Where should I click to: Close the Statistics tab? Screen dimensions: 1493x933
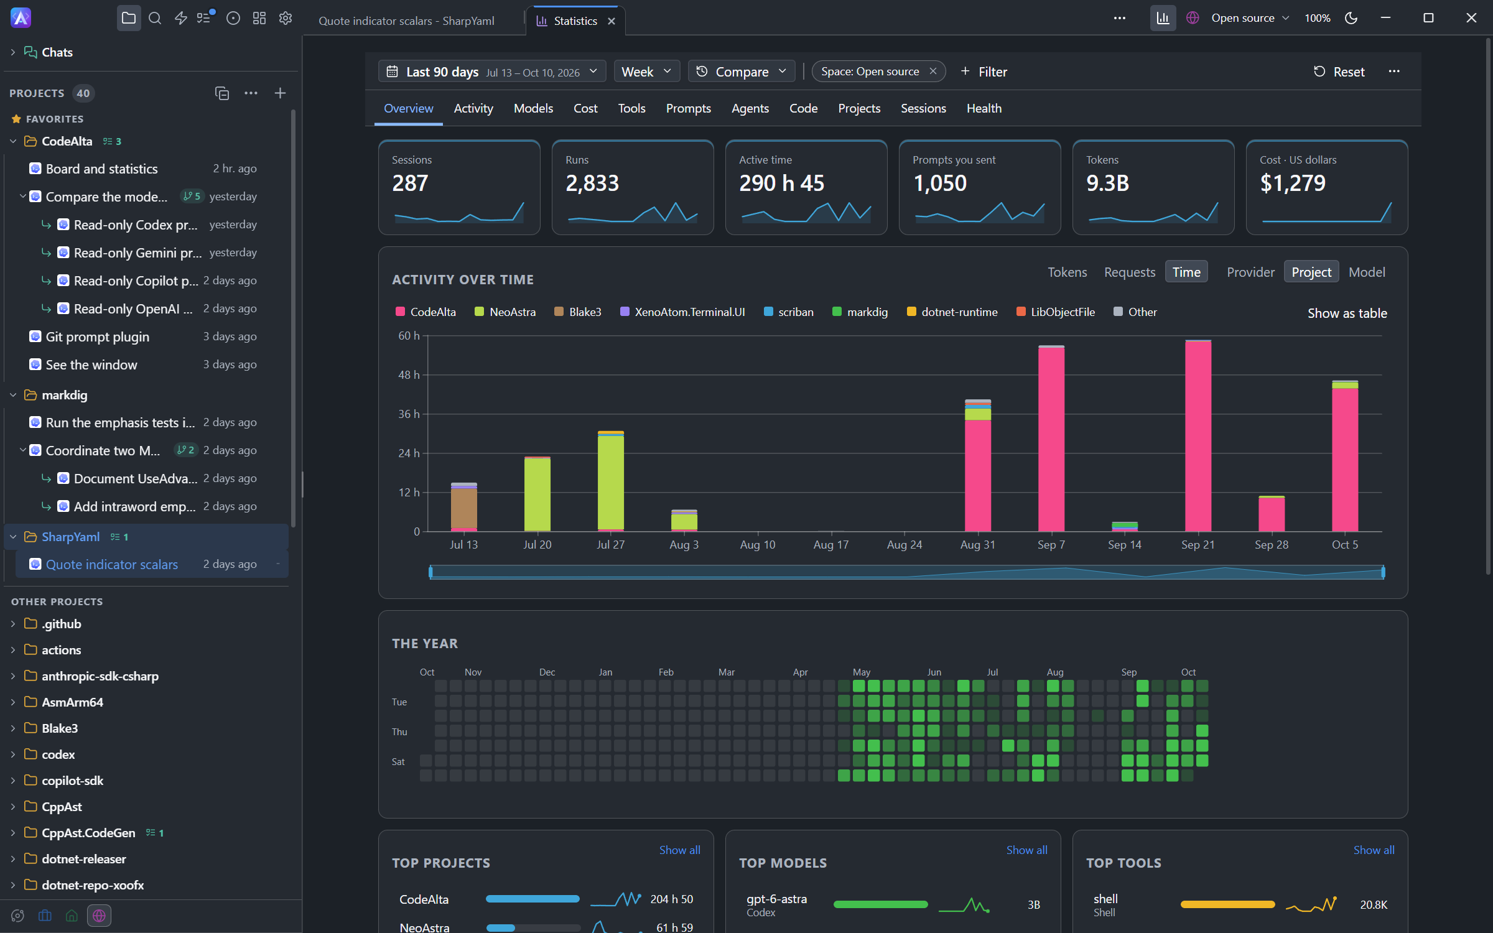[x=612, y=21]
